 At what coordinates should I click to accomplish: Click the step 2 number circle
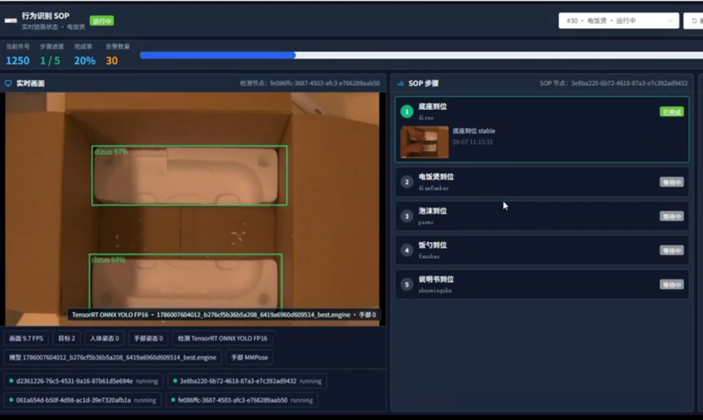(407, 182)
